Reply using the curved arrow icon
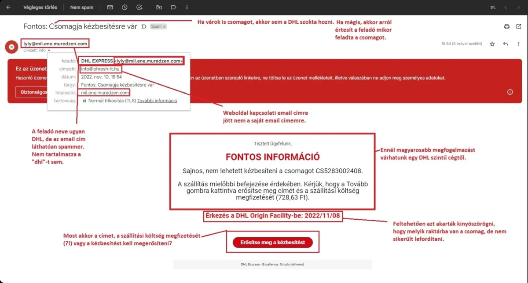Image resolution: width=528 pixels, height=283 pixels. [506, 44]
